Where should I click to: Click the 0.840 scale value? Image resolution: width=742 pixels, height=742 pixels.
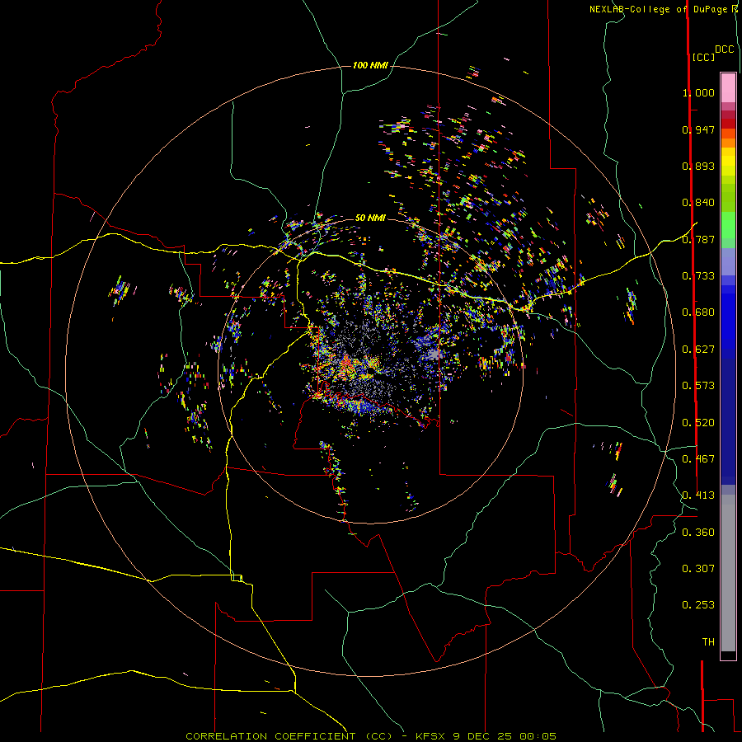point(698,203)
